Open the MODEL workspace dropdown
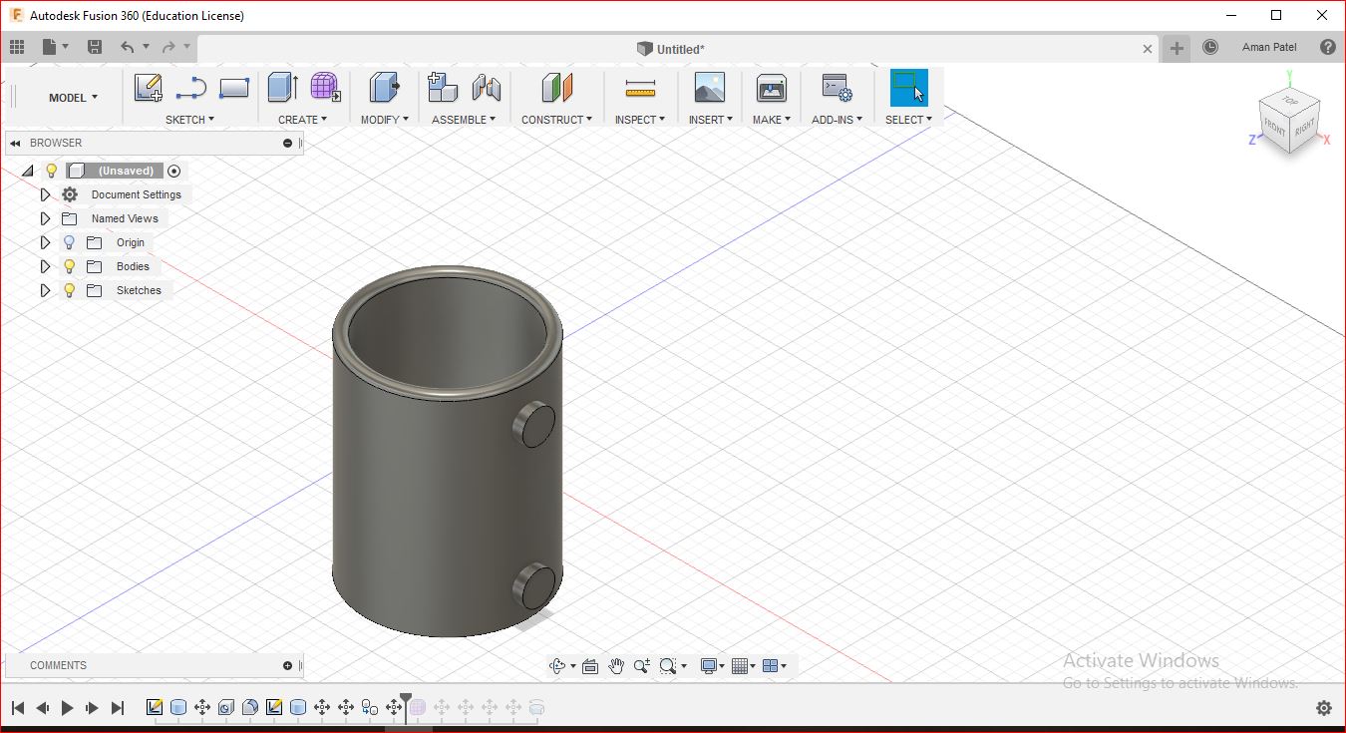This screenshot has width=1346, height=733. point(74,98)
